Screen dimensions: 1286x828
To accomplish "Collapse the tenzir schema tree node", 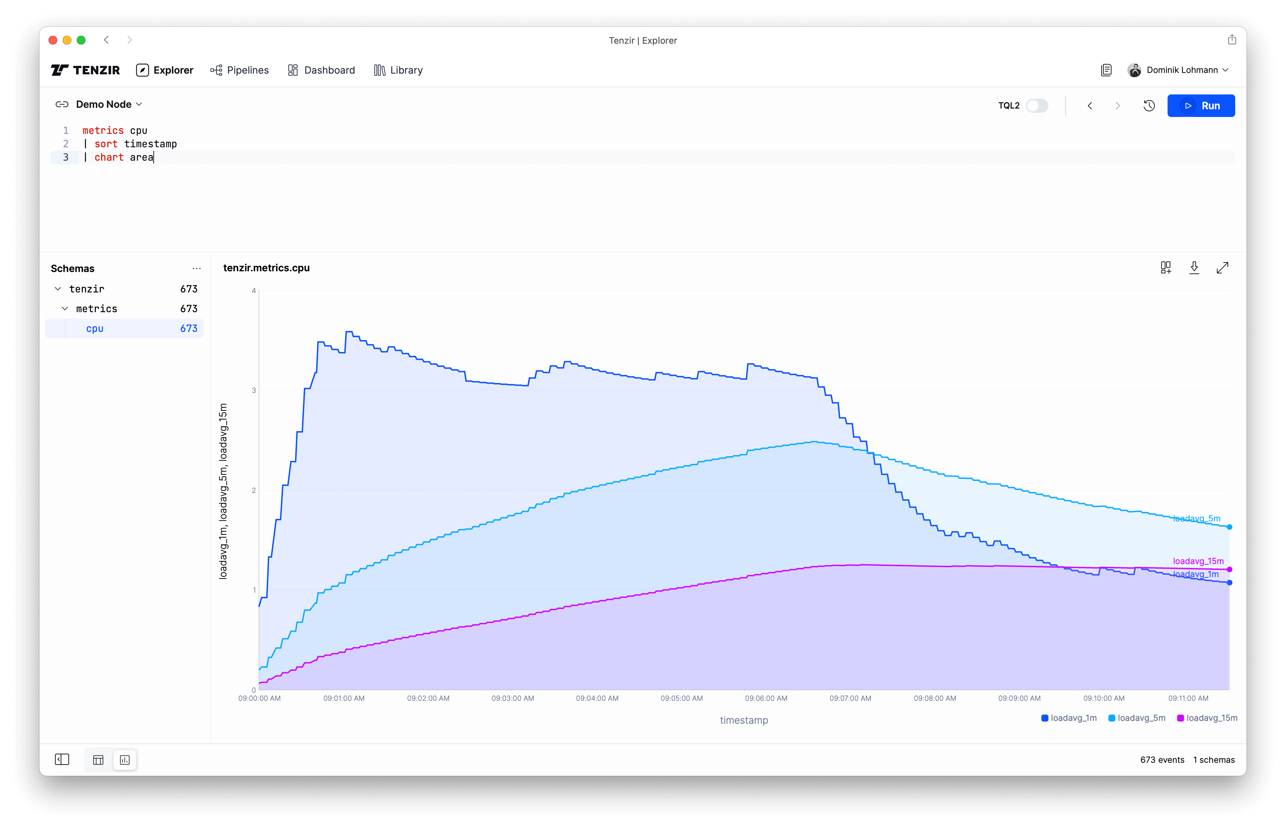I will point(58,289).
